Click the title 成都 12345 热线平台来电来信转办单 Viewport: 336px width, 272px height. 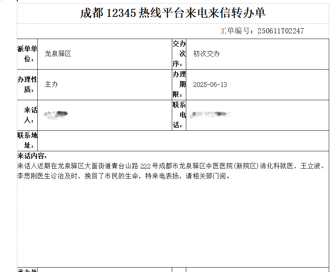click(x=173, y=13)
